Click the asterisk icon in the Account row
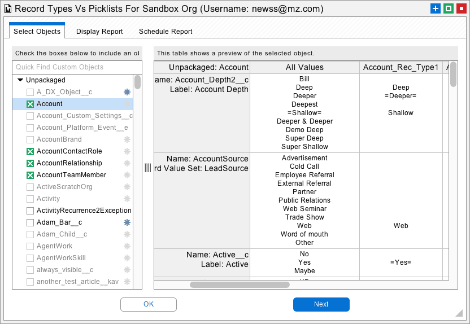Screen dimensions: 470x324 point(127,104)
